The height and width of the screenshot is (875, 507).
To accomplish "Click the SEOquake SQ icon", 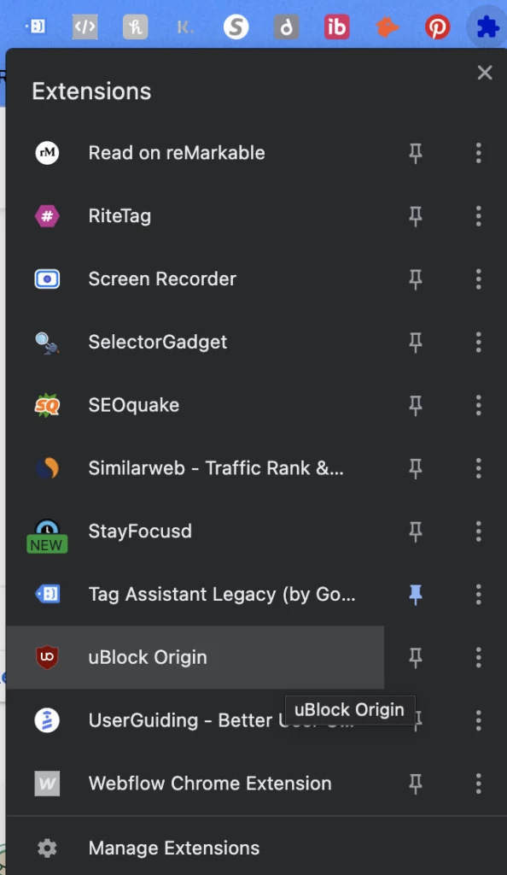I will 47,405.
